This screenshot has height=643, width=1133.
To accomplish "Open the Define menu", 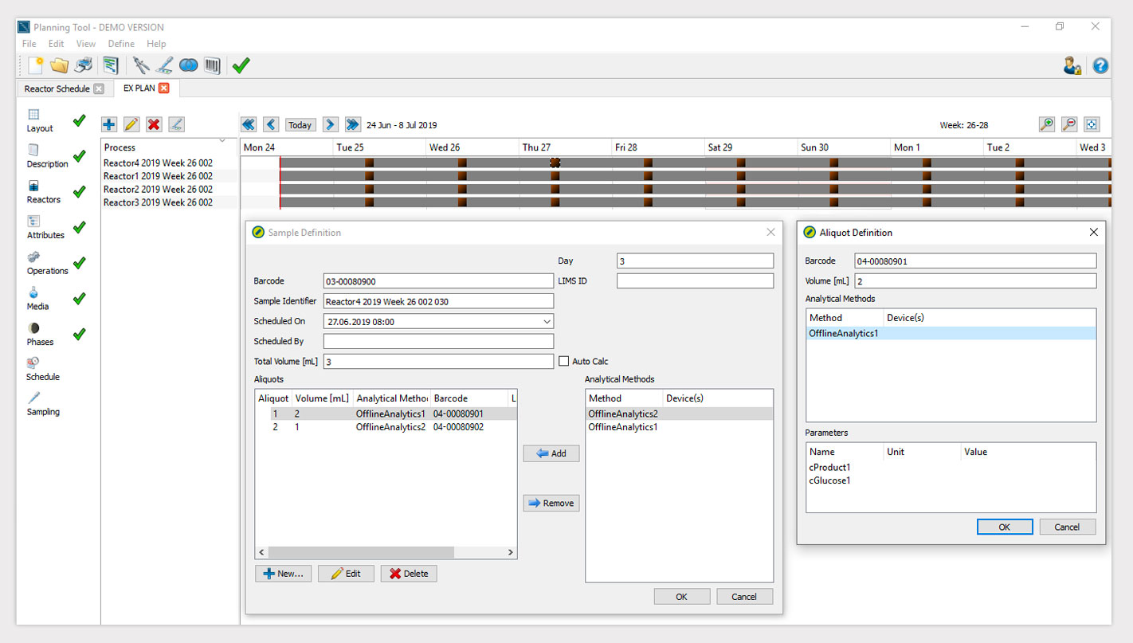I will click(121, 44).
